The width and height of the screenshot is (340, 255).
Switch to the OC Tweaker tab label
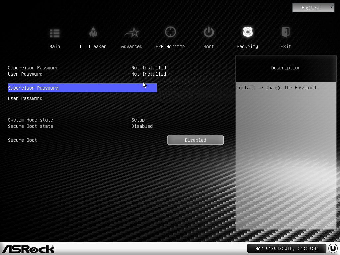coord(93,46)
